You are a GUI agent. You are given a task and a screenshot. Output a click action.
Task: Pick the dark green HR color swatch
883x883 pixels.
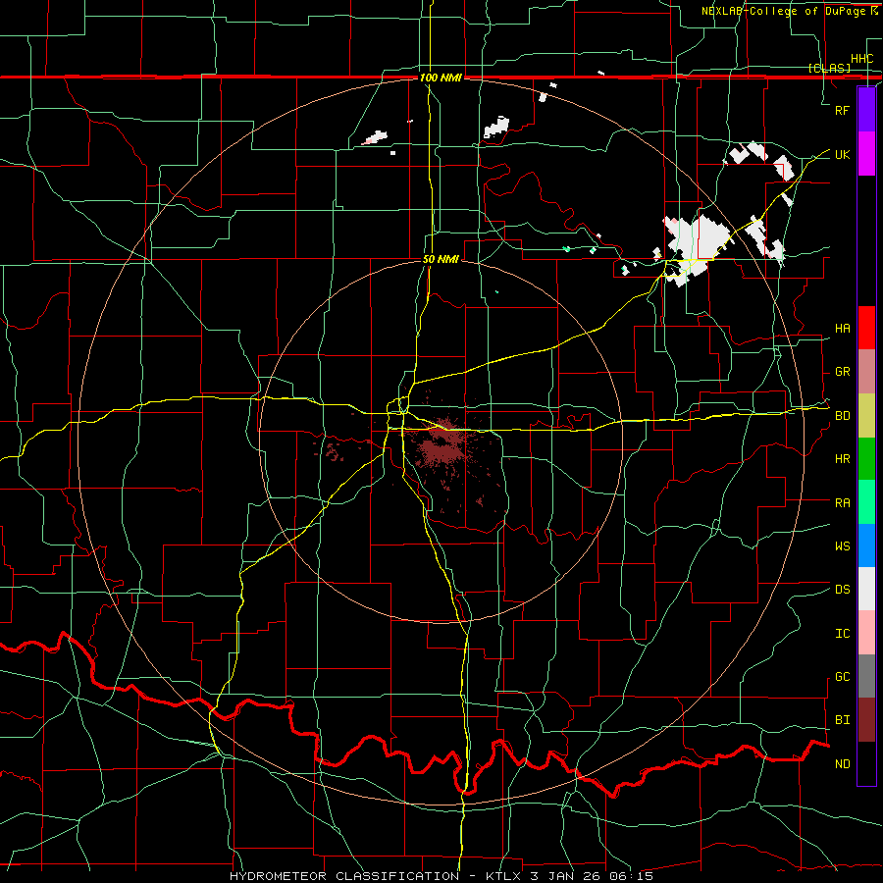pyautogui.click(x=866, y=458)
